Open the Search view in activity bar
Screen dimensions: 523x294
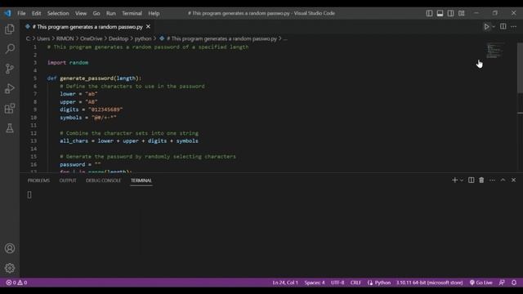[x=10, y=49]
